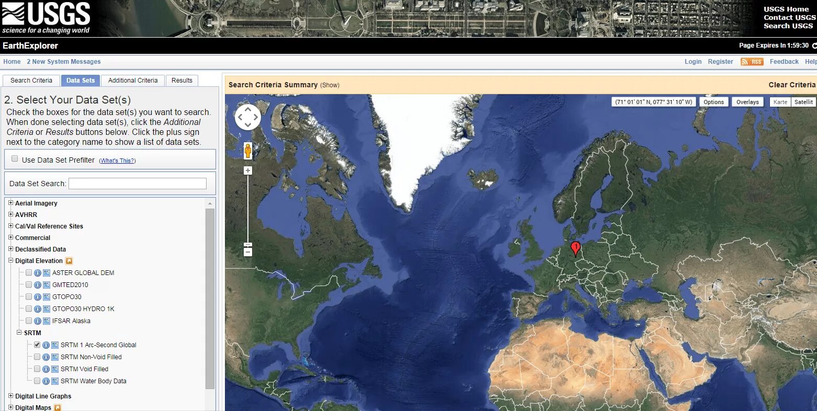Select the Data Sets tab
The image size is (817, 411).
click(81, 81)
